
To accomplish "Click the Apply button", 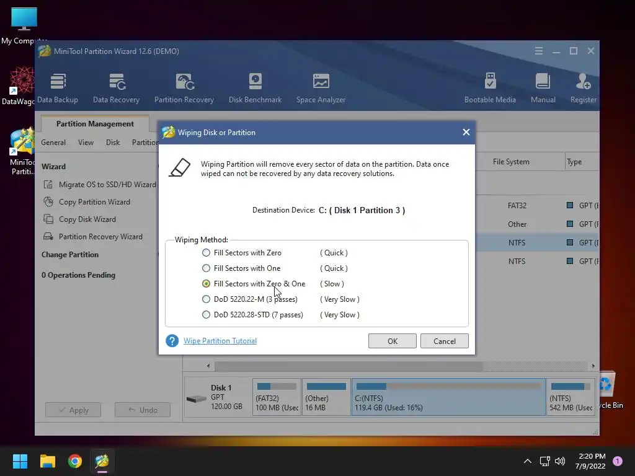I will (x=73, y=410).
